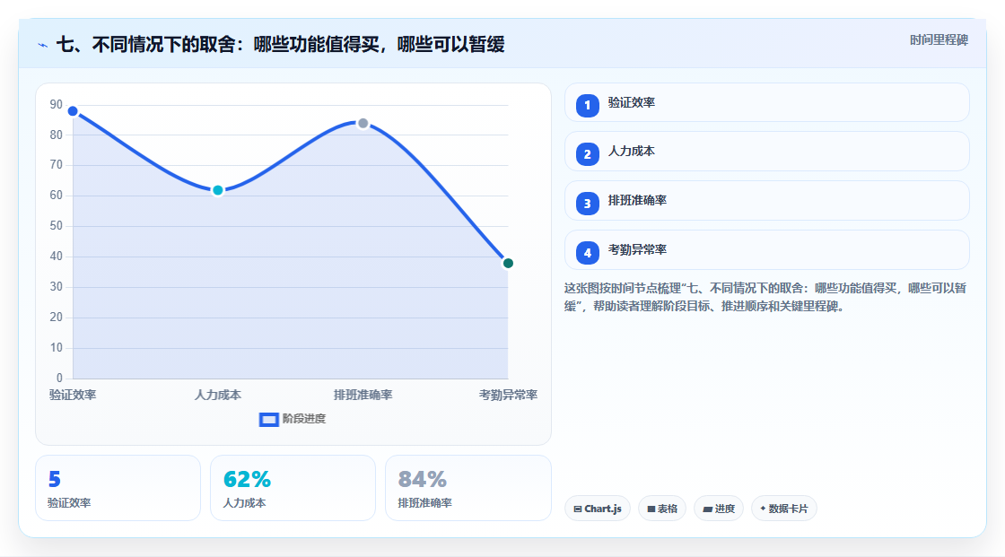Click the lightning icon beside the section title
The image size is (1005, 557).
point(43,45)
